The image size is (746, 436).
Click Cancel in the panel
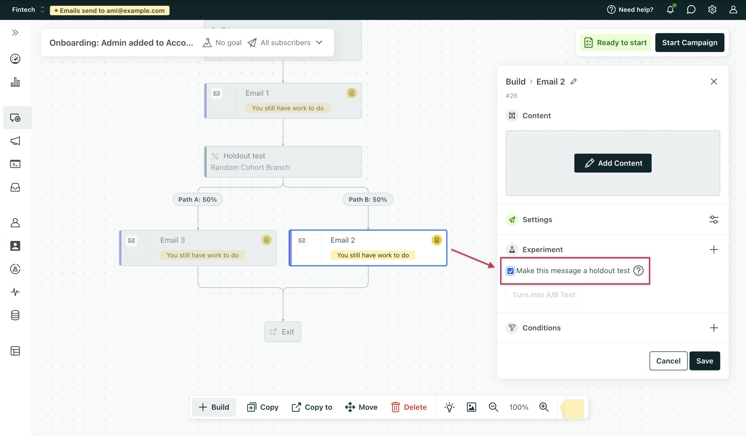pos(668,361)
